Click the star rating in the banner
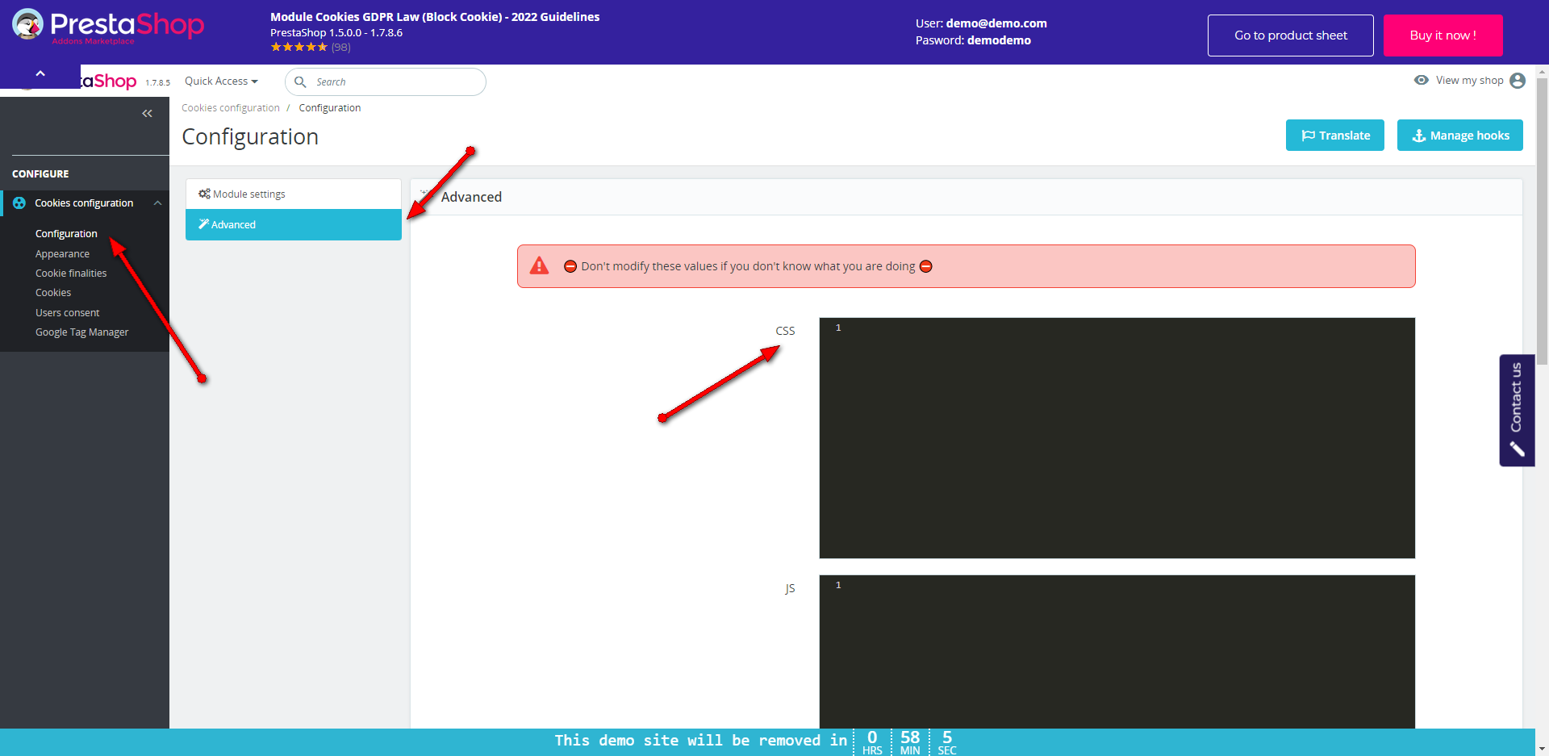The image size is (1549, 756). point(299,48)
